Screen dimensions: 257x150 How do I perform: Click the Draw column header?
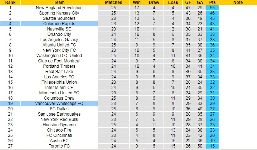[154, 2]
